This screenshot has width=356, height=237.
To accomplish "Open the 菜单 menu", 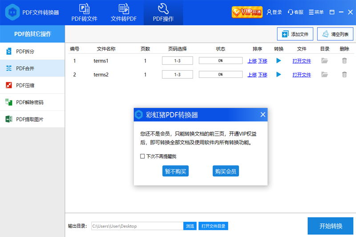I will [x=316, y=12].
